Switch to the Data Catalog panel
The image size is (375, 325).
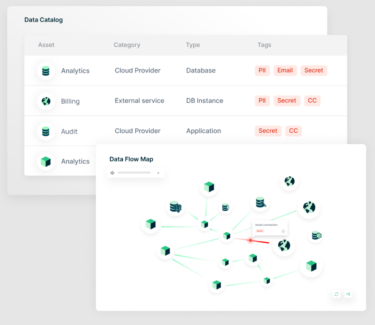43,19
